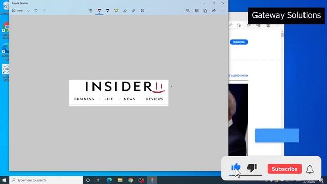Open browser settings ellipsis menu
Viewport: 327px width, 184px height.
[278, 25]
